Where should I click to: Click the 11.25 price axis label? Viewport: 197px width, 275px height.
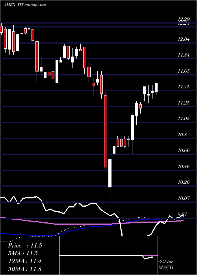point(184,103)
